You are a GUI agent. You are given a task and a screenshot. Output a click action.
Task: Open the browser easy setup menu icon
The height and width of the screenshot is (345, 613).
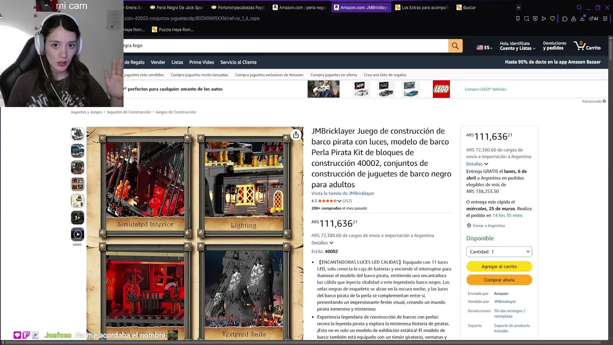tap(605, 19)
